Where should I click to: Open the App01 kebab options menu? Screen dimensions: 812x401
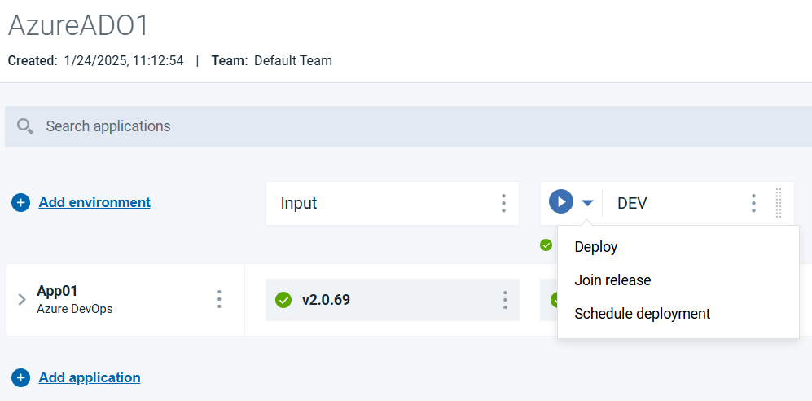point(219,299)
